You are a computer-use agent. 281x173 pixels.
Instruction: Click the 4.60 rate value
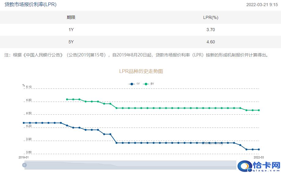211,42
